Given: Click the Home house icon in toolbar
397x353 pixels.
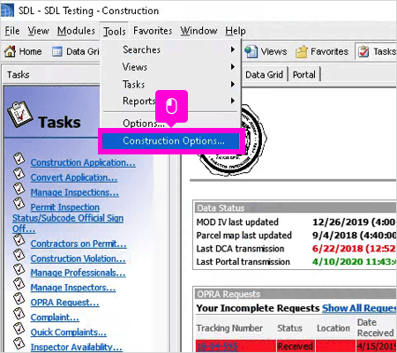Looking at the screenshot, I should click(x=10, y=51).
